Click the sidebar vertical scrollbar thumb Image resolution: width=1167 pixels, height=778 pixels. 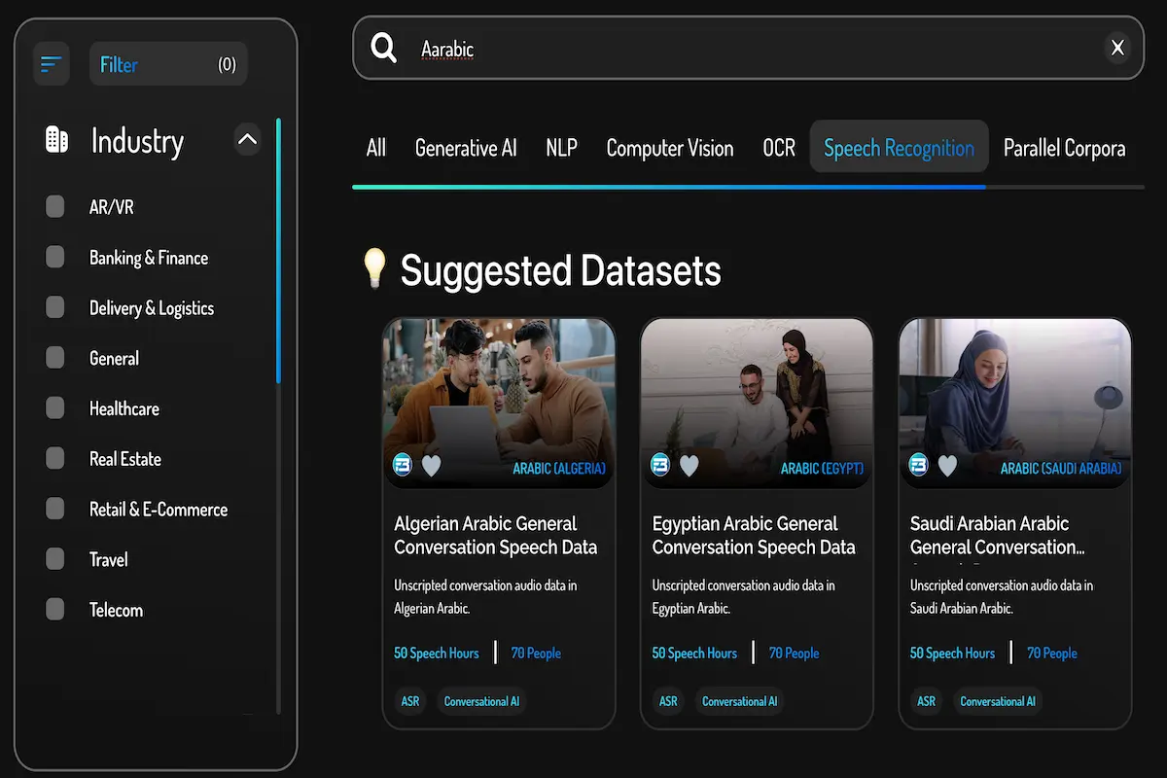click(278, 251)
